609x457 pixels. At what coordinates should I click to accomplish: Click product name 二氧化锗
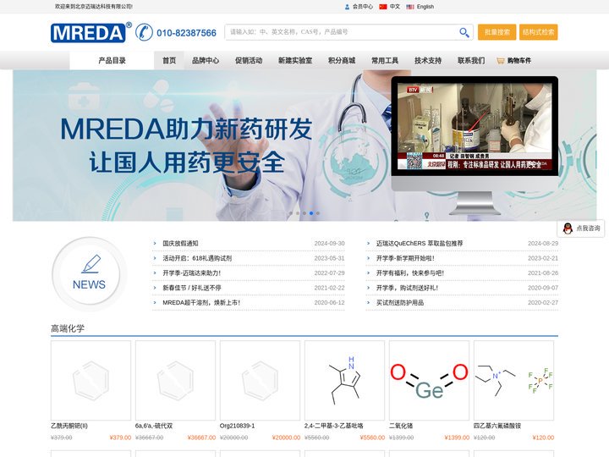[x=401, y=426]
